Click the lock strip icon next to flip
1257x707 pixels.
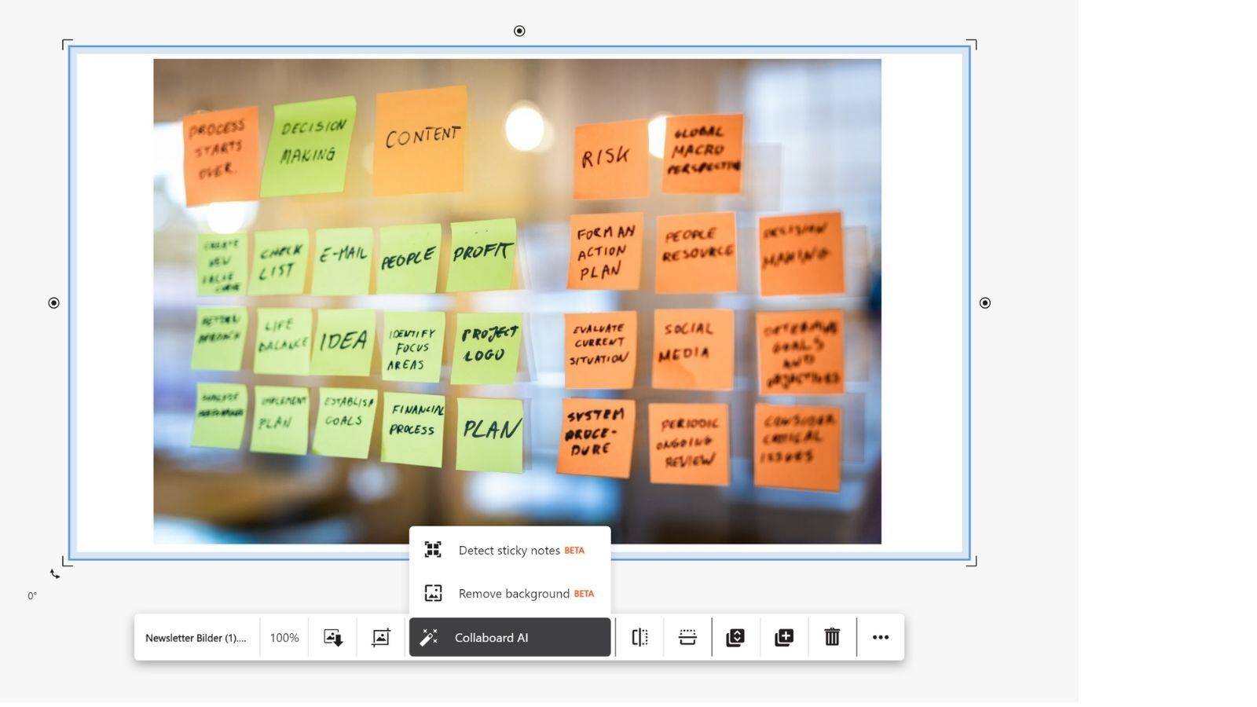688,637
